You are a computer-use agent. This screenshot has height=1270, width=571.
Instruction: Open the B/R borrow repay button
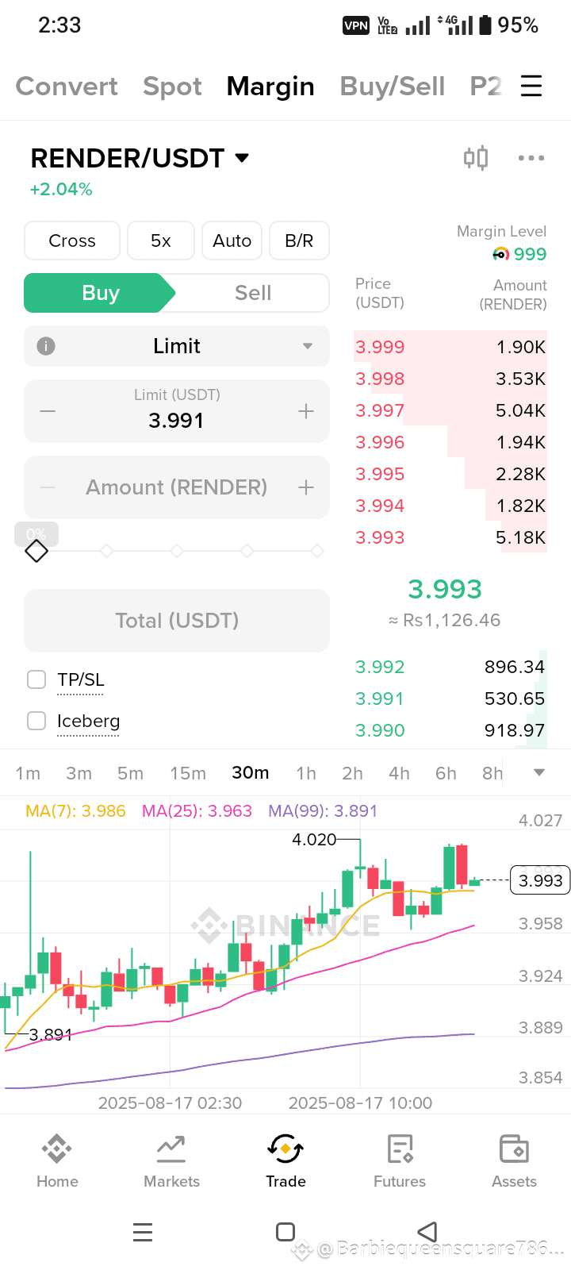pyautogui.click(x=299, y=241)
